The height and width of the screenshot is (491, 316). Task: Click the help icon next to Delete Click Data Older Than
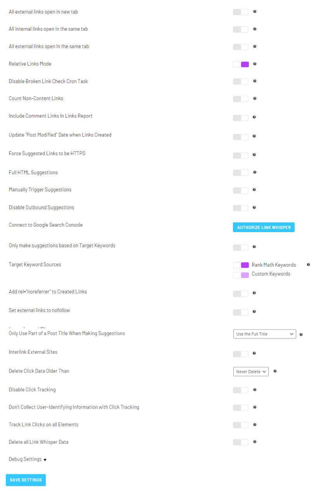click(x=275, y=371)
